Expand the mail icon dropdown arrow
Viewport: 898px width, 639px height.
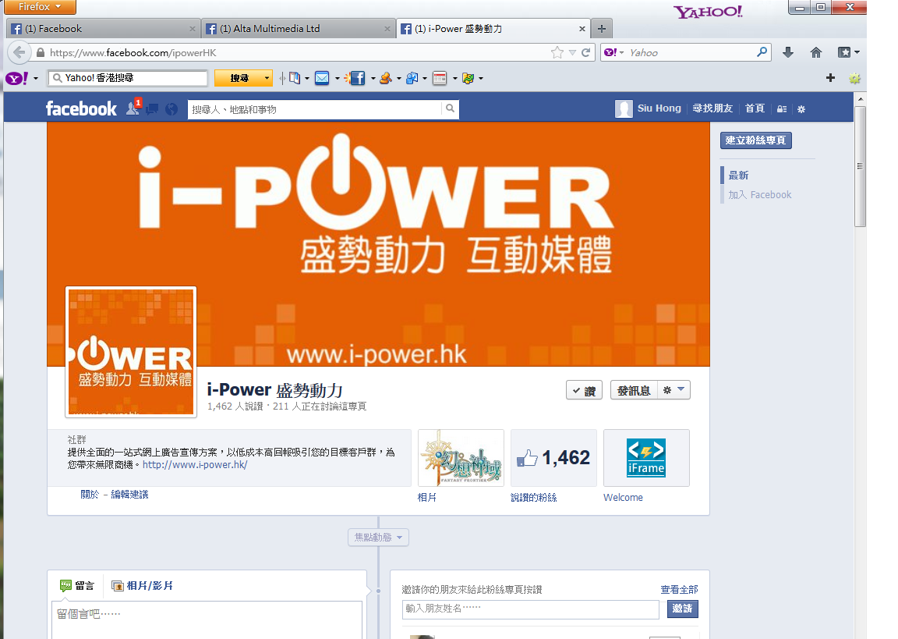(337, 78)
